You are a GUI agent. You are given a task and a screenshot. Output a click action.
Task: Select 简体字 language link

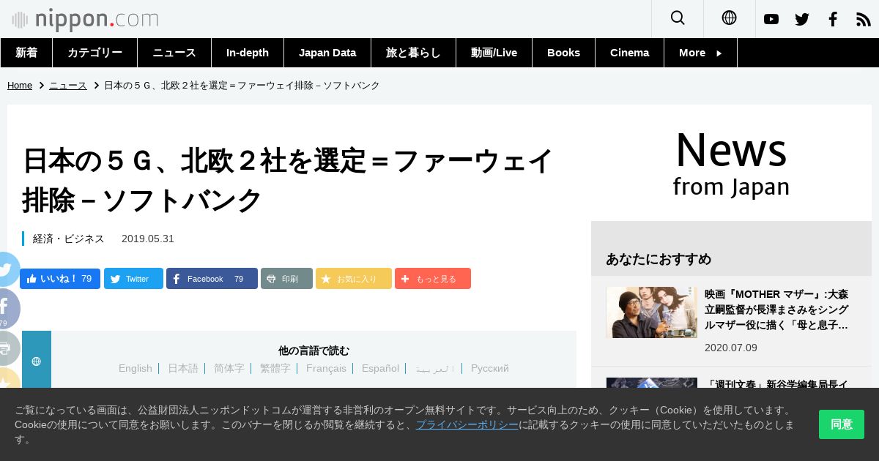pyautogui.click(x=229, y=368)
